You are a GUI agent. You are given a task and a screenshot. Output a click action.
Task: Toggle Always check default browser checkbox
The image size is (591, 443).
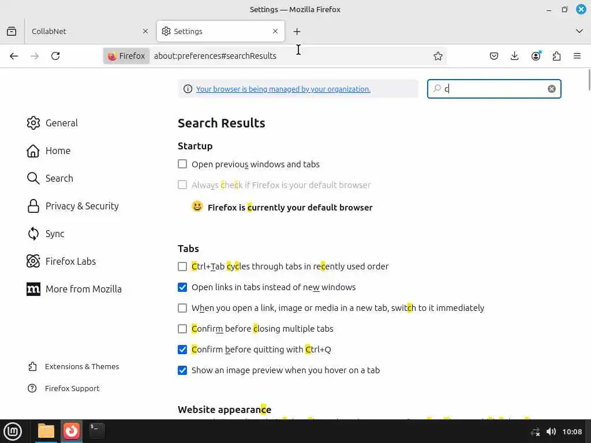coord(182,185)
